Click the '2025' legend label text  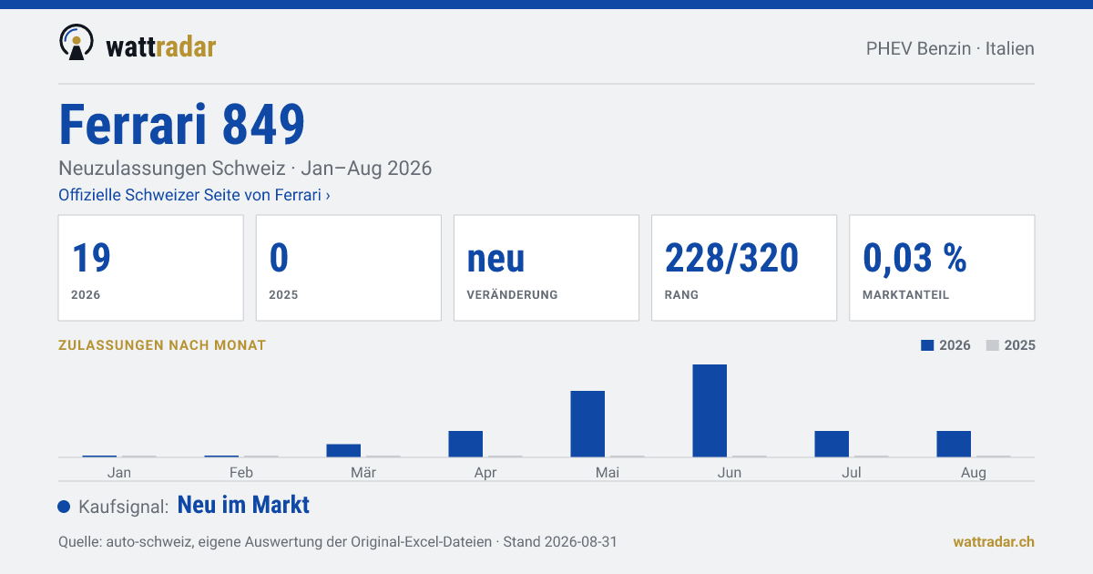1020,345
